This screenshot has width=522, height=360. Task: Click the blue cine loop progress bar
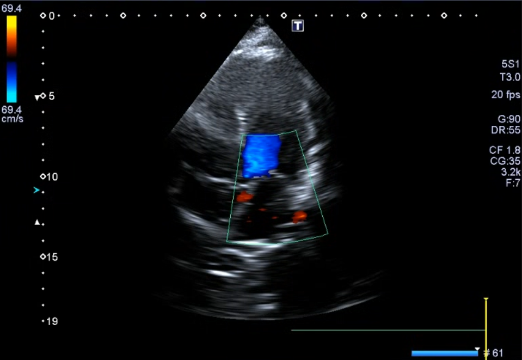(445, 353)
